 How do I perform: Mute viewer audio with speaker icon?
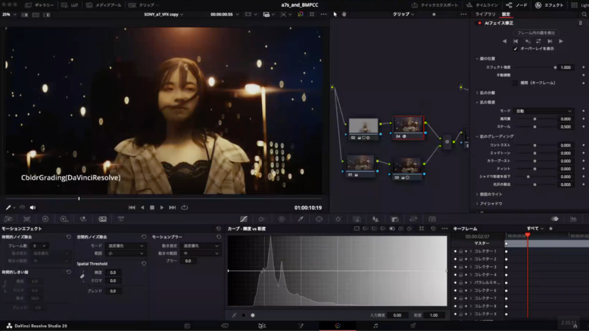click(32, 207)
